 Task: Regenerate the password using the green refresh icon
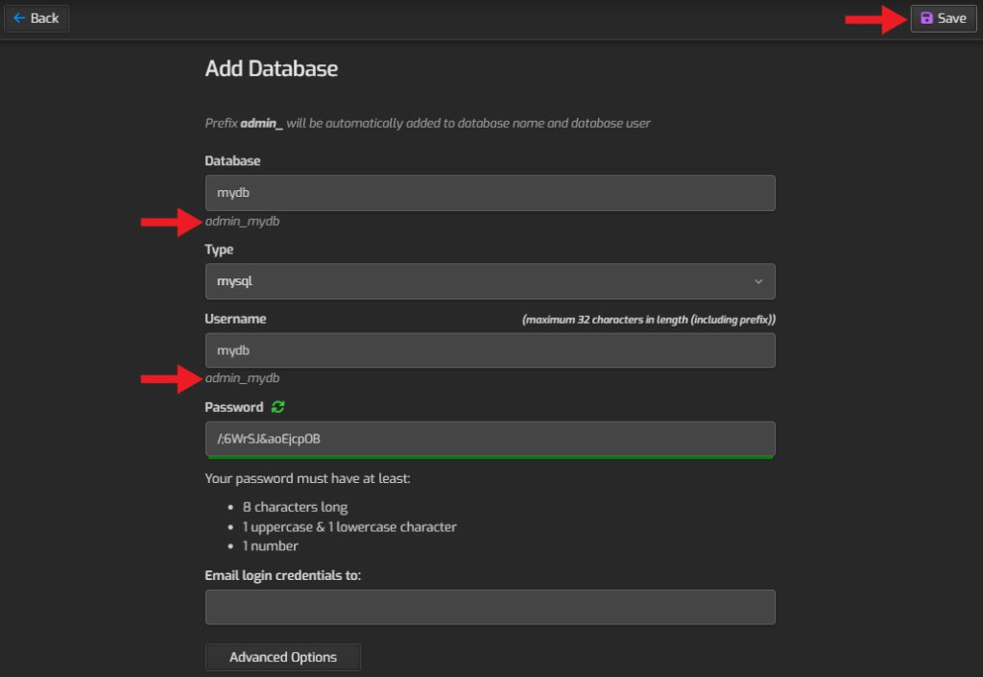point(277,406)
